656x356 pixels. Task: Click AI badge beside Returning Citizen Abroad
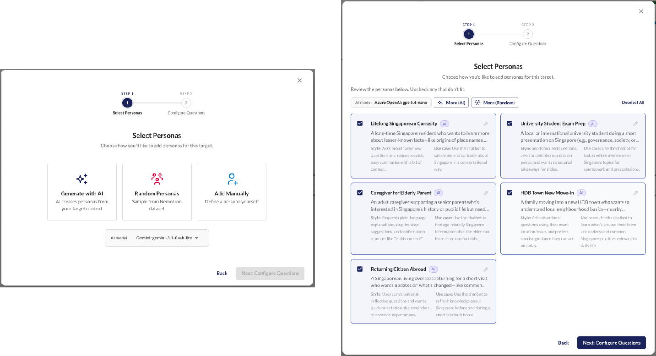(x=434, y=269)
